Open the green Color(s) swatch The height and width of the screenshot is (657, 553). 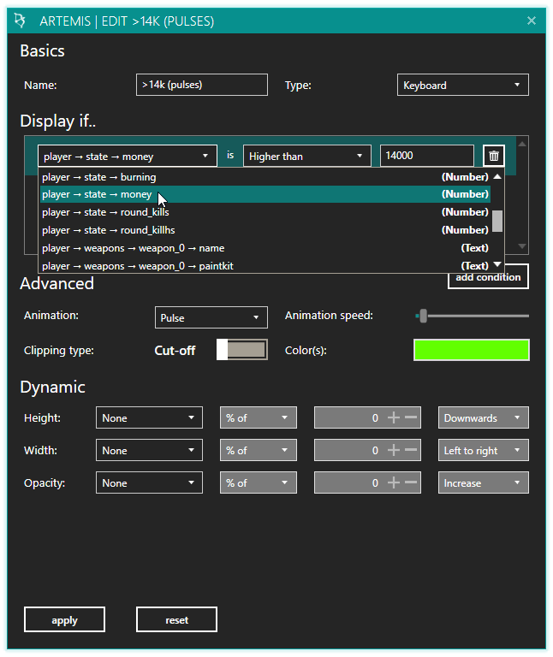471,350
